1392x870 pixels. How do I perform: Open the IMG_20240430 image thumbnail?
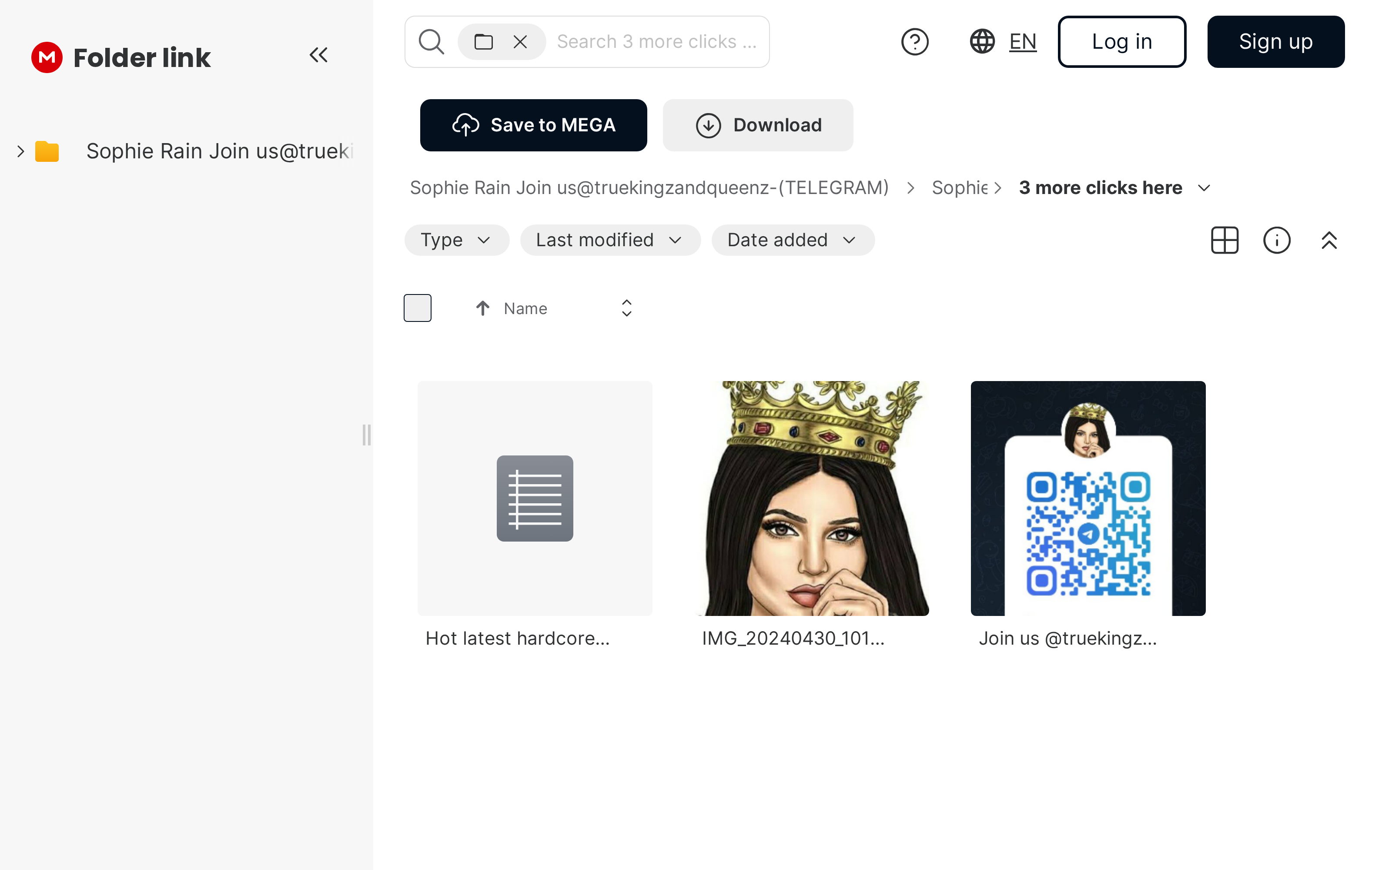click(x=812, y=499)
